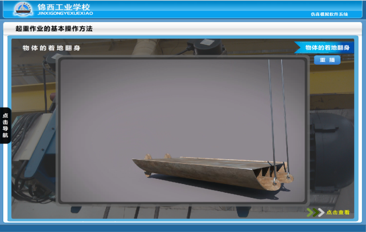Click the 锦西工业学校 school name
This screenshot has height=232, width=366.
64,7
